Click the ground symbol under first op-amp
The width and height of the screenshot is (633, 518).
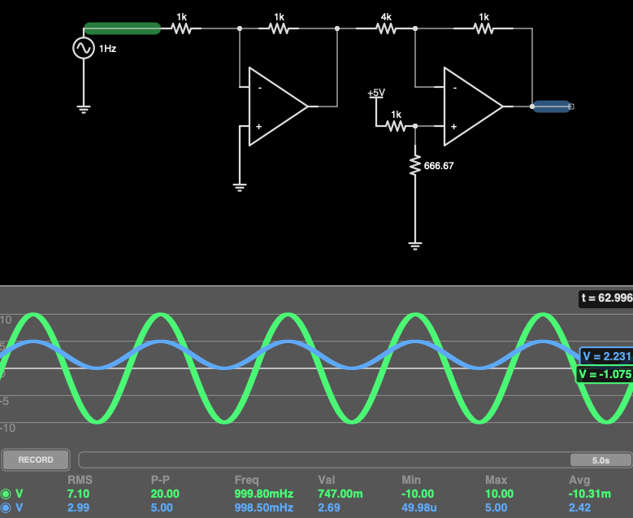pos(240,187)
